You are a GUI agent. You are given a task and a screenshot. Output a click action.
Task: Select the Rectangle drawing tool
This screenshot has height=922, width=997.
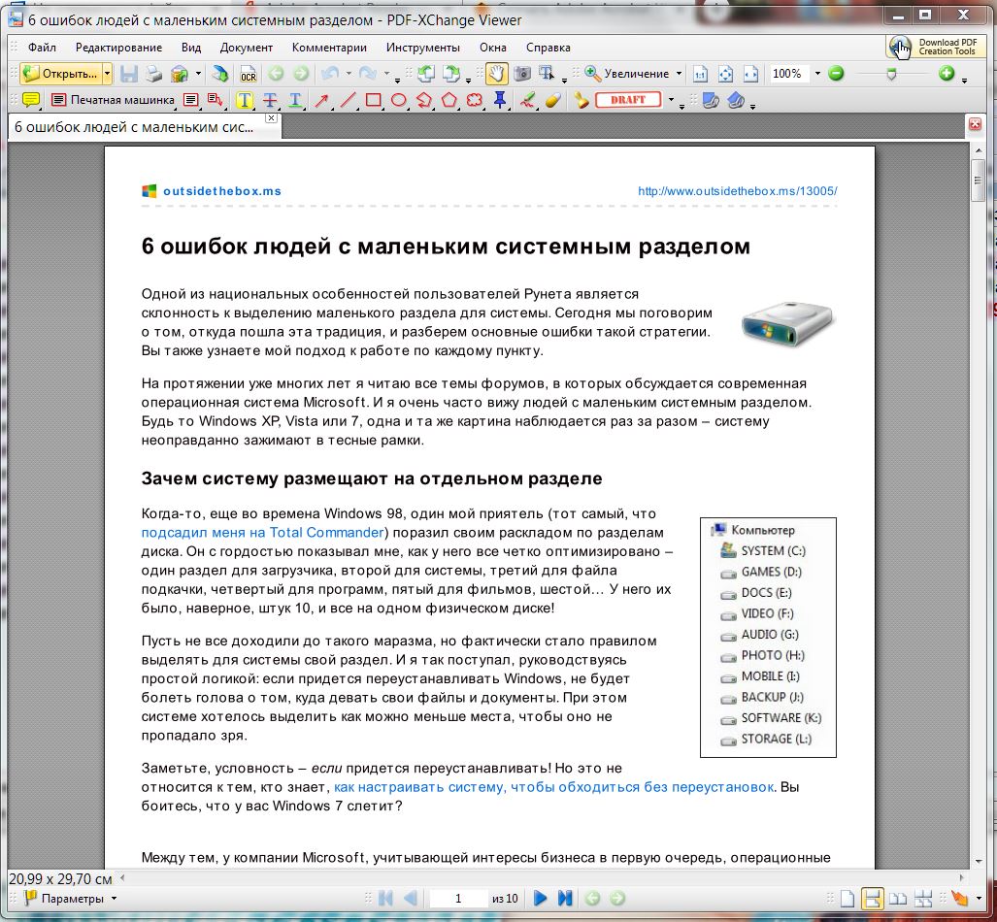[373, 100]
